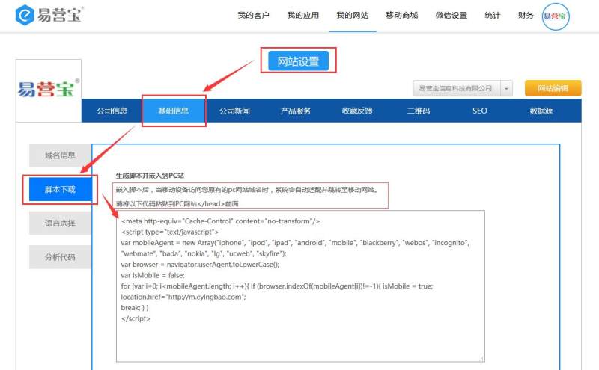Select 我的网站 menu item

[x=353, y=15]
